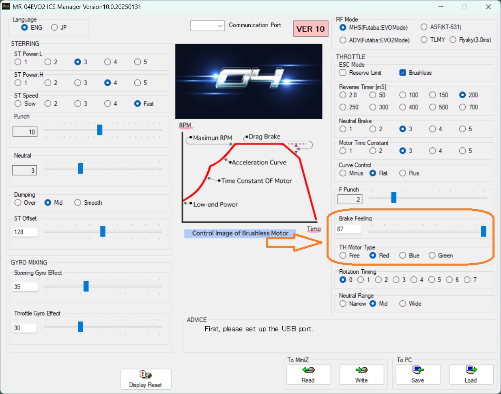The image size is (501, 394).
Task: Click the Write to MiniZ icon button
Action: pos(361,374)
